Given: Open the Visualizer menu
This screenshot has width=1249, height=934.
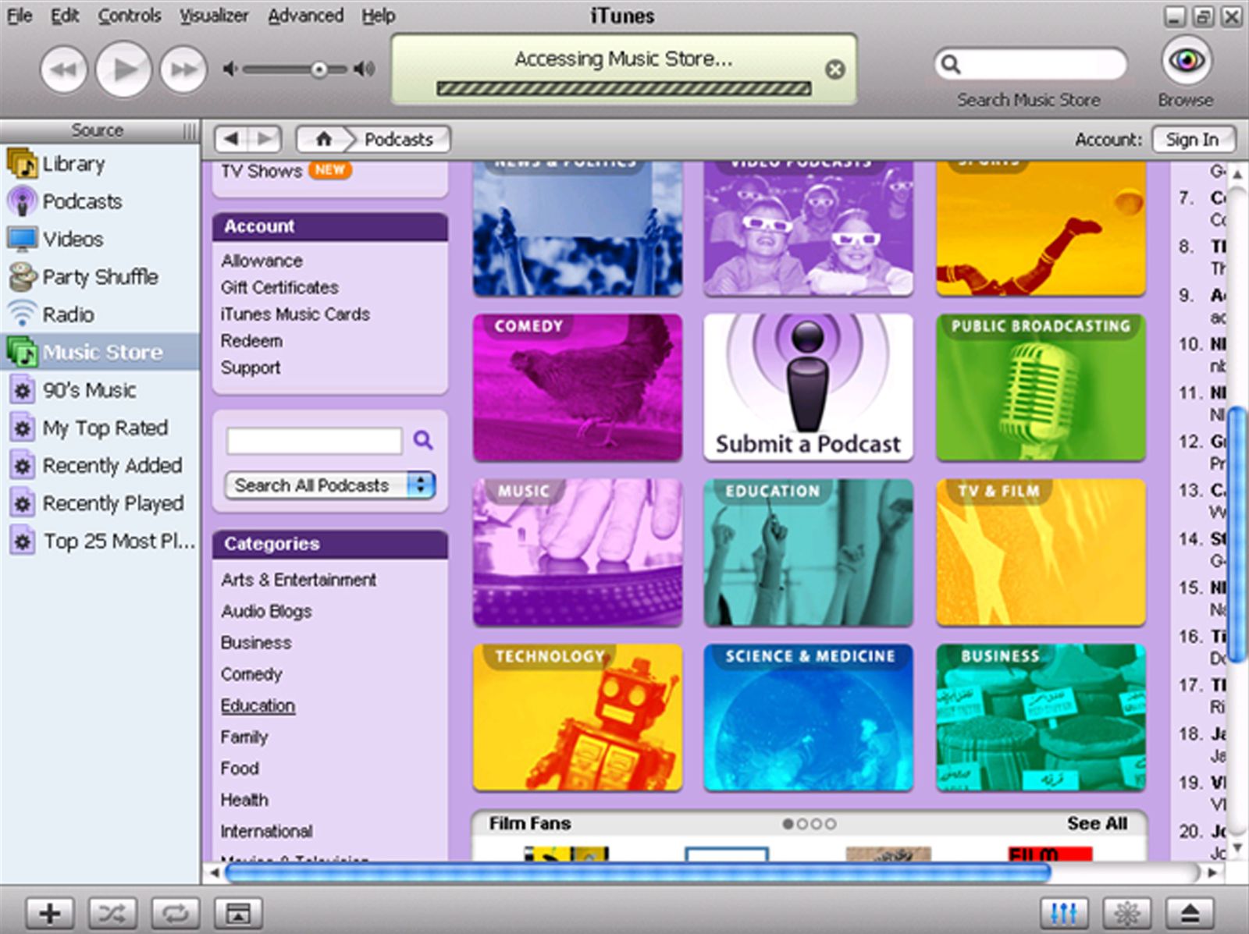Looking at the screenshot, I should (214, 16).
